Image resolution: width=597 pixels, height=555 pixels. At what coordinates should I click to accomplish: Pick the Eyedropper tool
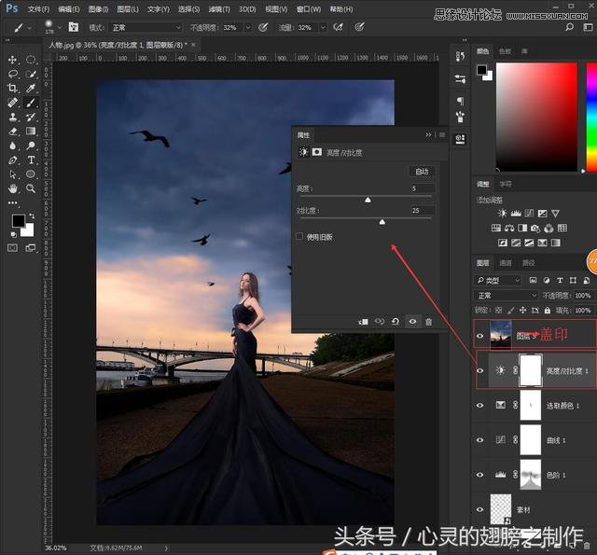point(31,88)
